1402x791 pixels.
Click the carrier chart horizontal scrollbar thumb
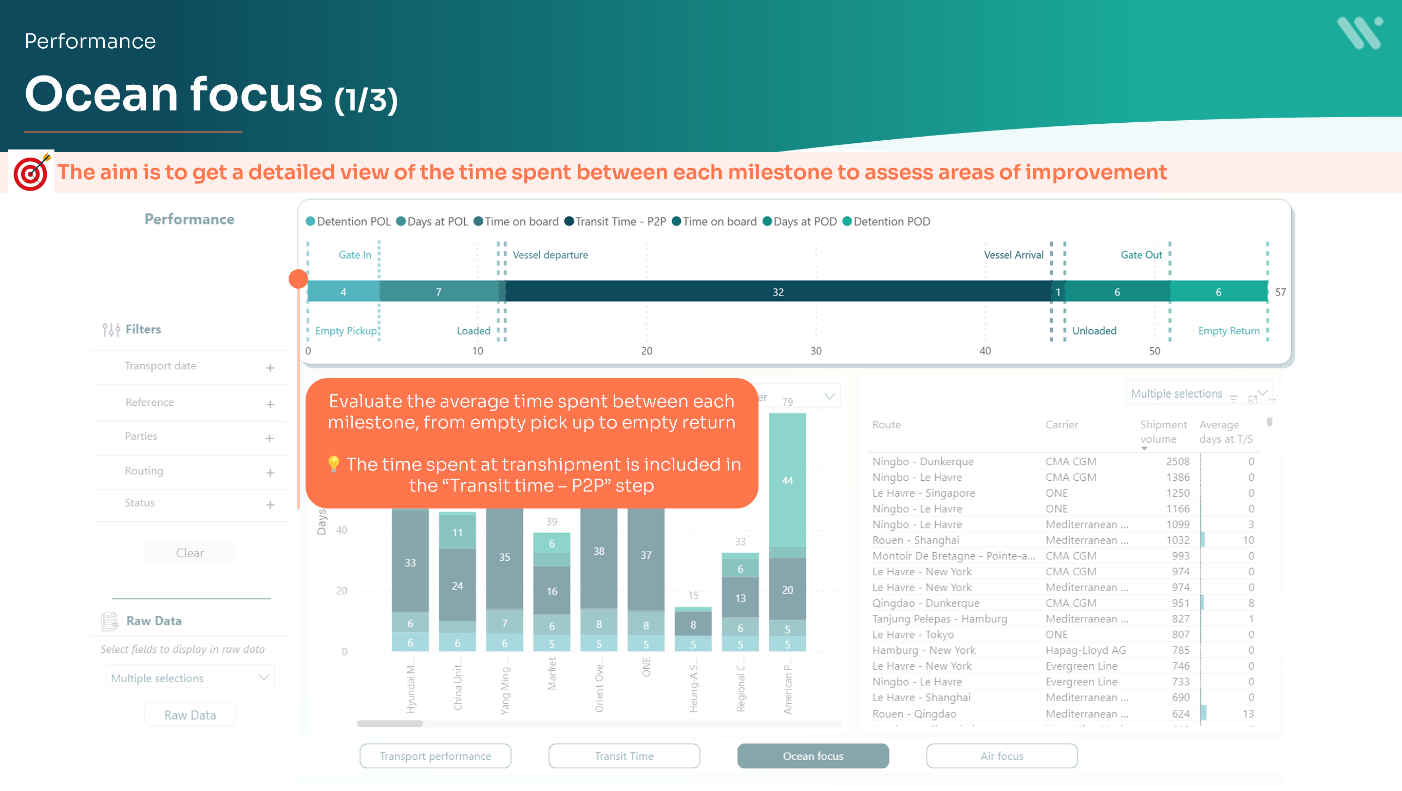click(390, 724)
